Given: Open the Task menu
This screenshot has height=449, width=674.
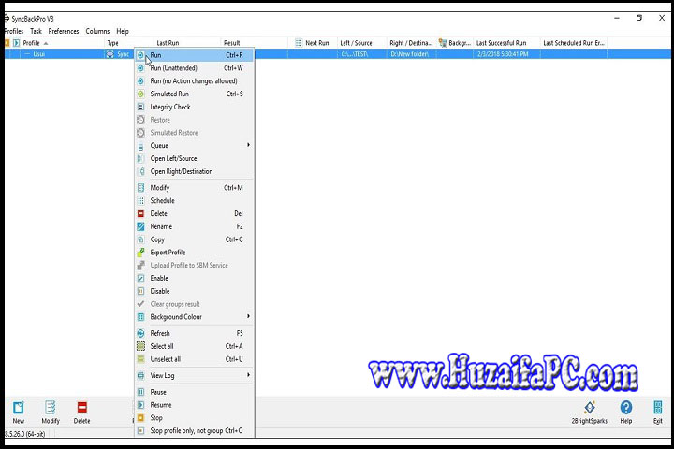Looking at the screenshot, I should pos(37,31).
